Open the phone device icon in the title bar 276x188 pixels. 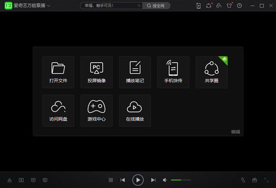(199, 6)
